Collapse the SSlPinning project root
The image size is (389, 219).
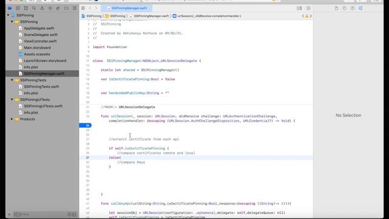pyautogui.click(x=9, y=15)
